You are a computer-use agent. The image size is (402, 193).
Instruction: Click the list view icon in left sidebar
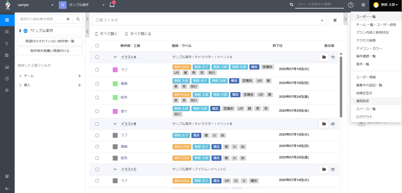coord(7,20)
